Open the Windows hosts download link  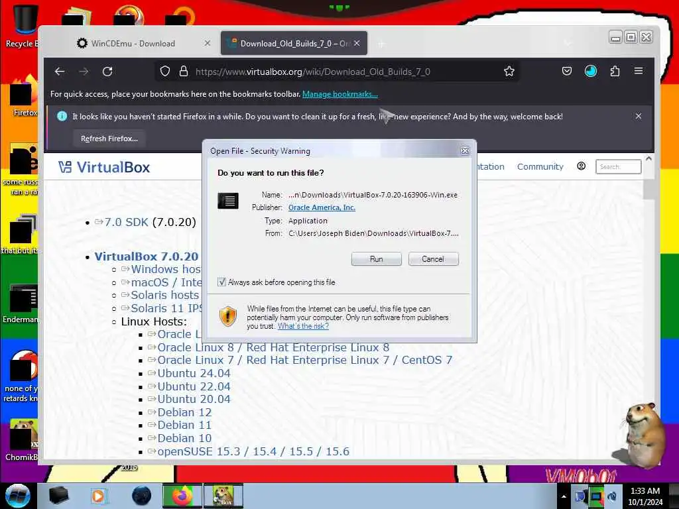click(x=166, y=269)
